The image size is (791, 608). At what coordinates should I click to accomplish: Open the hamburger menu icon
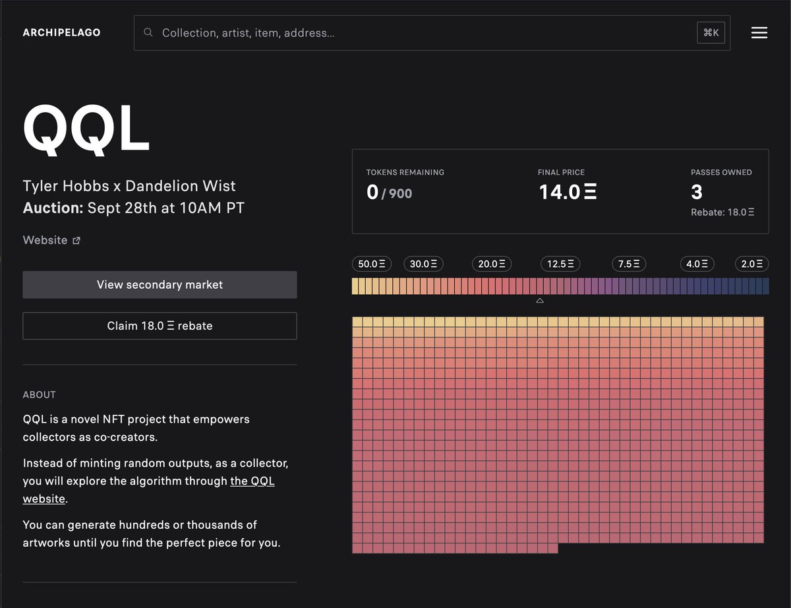pyautogui.click(x=759, y=32)
